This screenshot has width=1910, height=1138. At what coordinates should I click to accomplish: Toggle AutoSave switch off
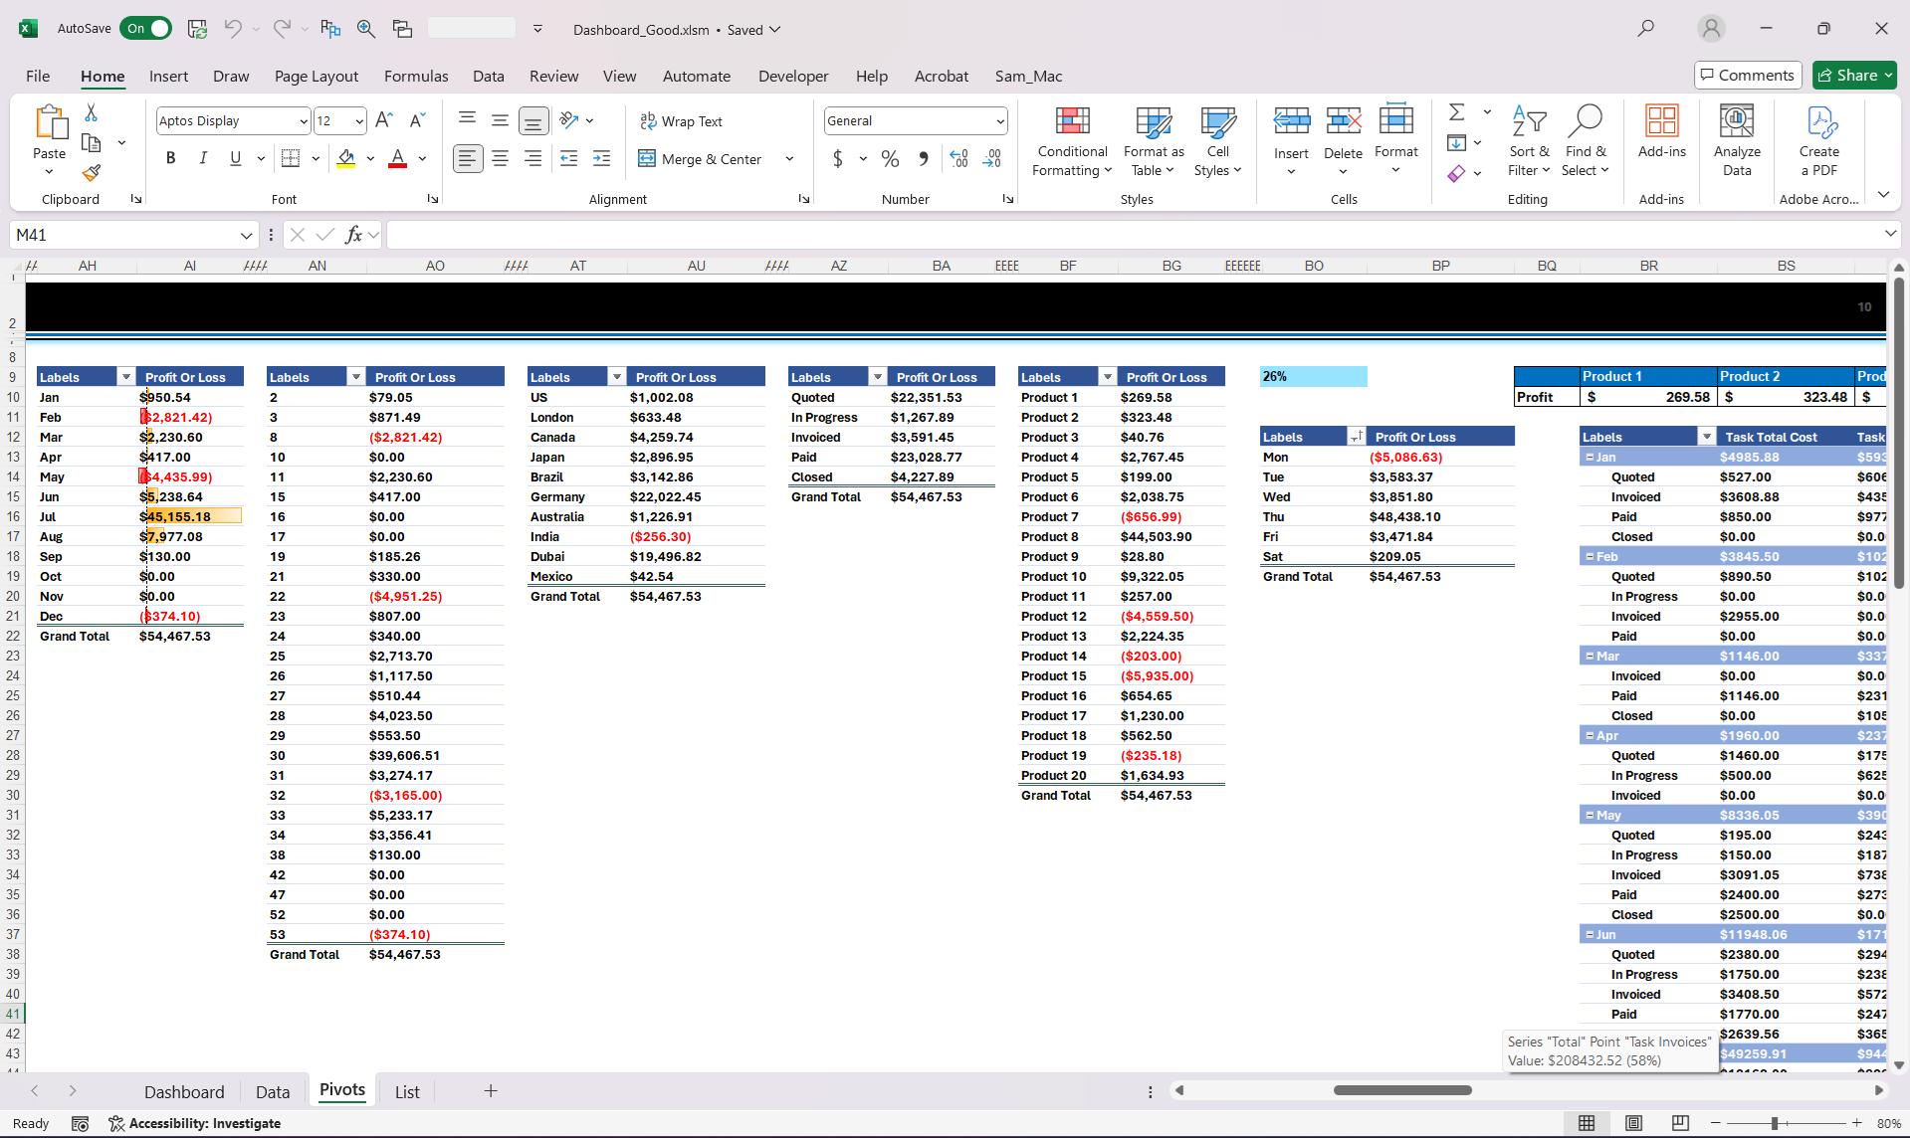(145, 29)
